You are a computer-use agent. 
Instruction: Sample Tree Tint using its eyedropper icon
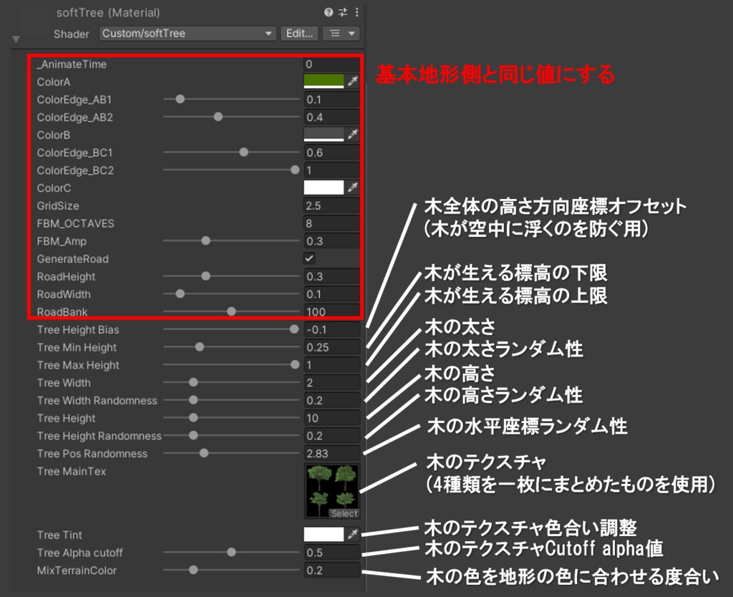coord(353,535)
